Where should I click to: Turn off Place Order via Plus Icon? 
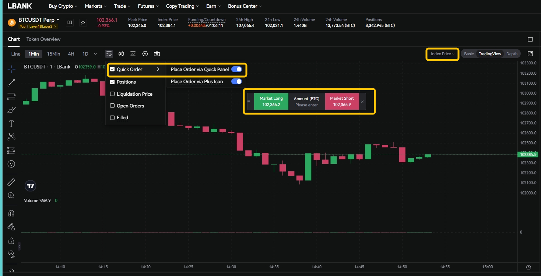(x=236, y=81)
